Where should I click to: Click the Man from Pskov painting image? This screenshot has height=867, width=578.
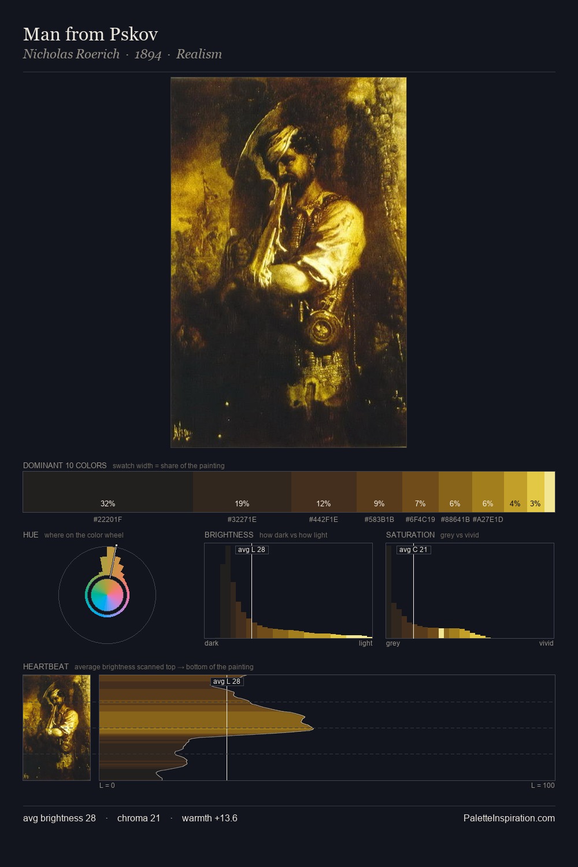click(x=288, y=262)
